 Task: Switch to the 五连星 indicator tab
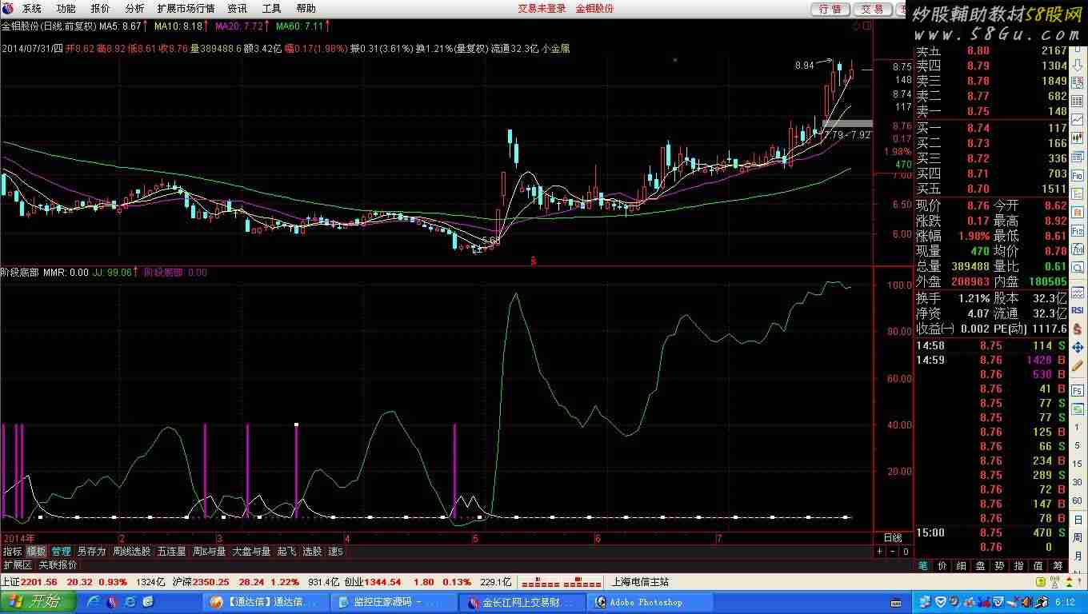[x=171, y=552]
